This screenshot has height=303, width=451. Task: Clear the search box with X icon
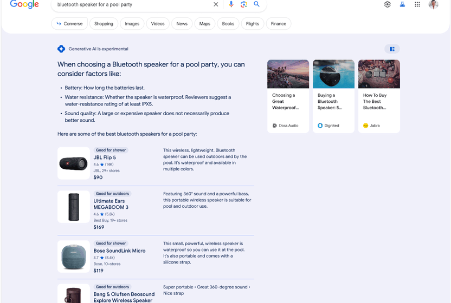pos(216,4)
